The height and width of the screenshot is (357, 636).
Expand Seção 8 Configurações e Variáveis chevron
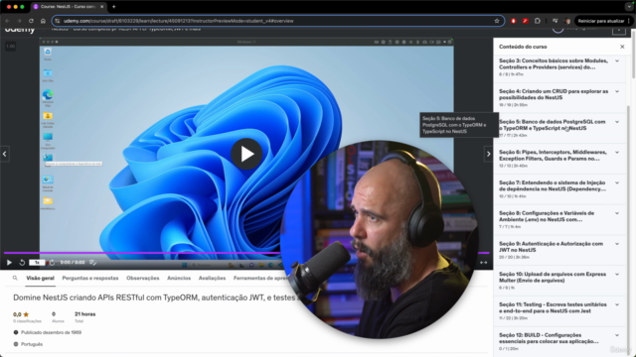(x=617, y=213)
